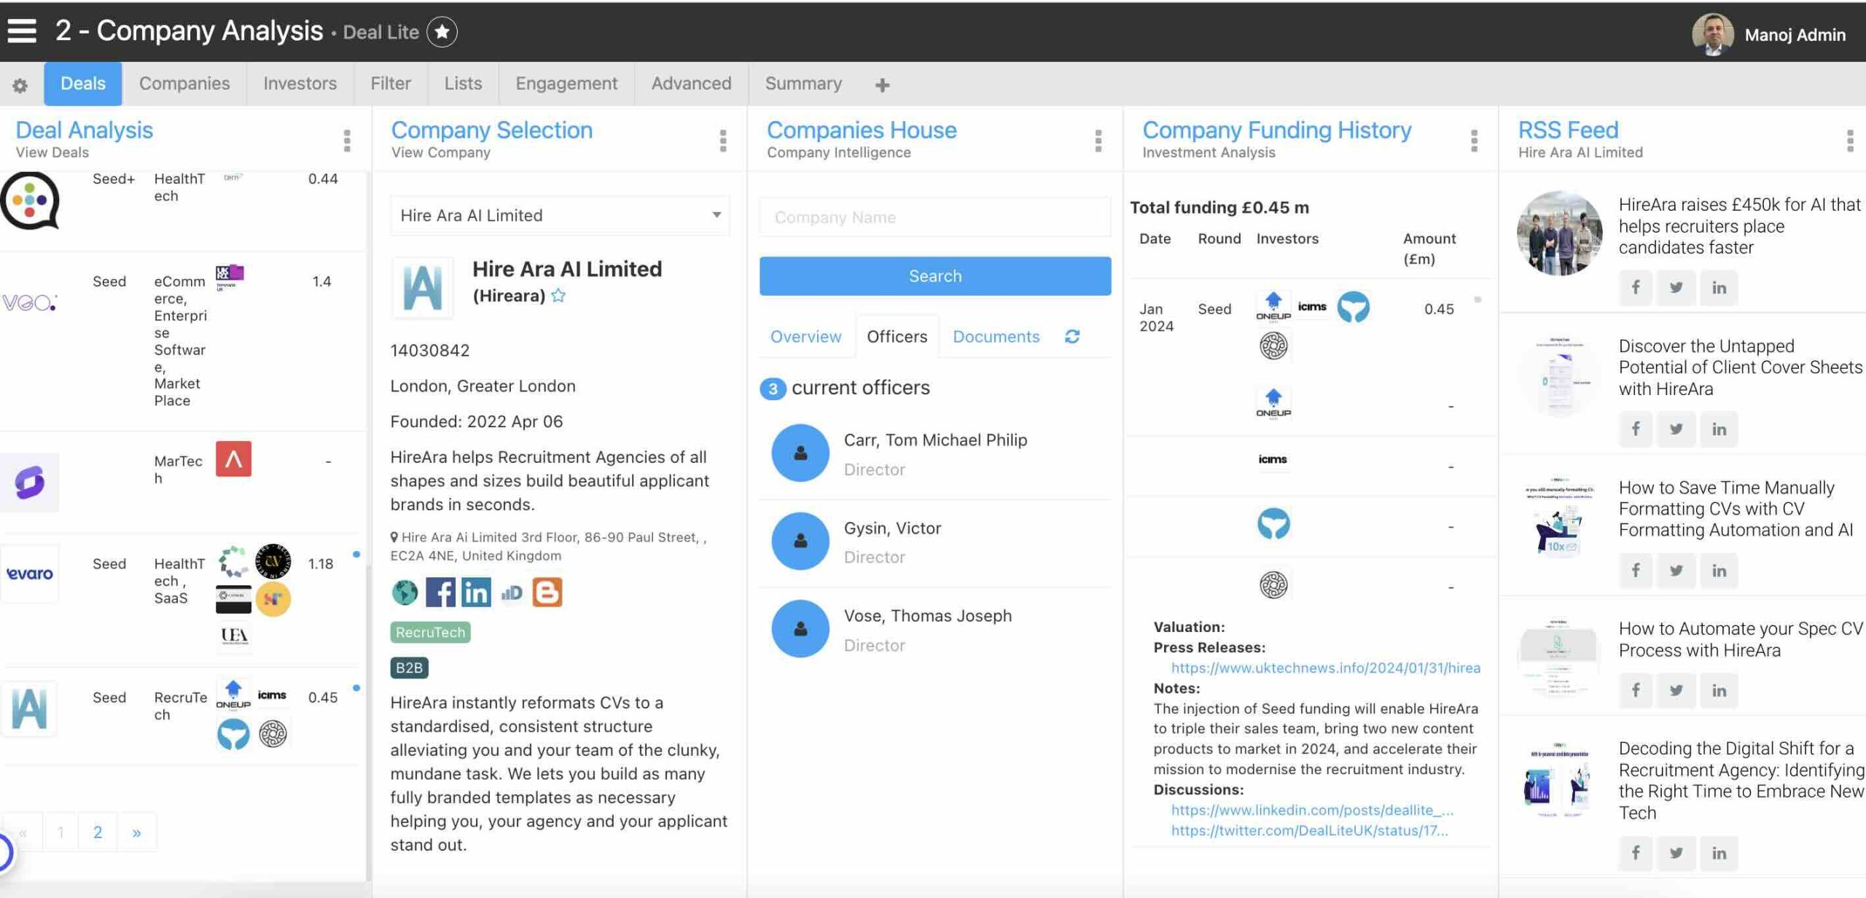Open Hire Ara's Facebook page icon

point(440,593)
